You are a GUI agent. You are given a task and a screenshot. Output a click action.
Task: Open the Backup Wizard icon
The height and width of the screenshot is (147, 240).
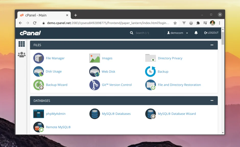39,85
